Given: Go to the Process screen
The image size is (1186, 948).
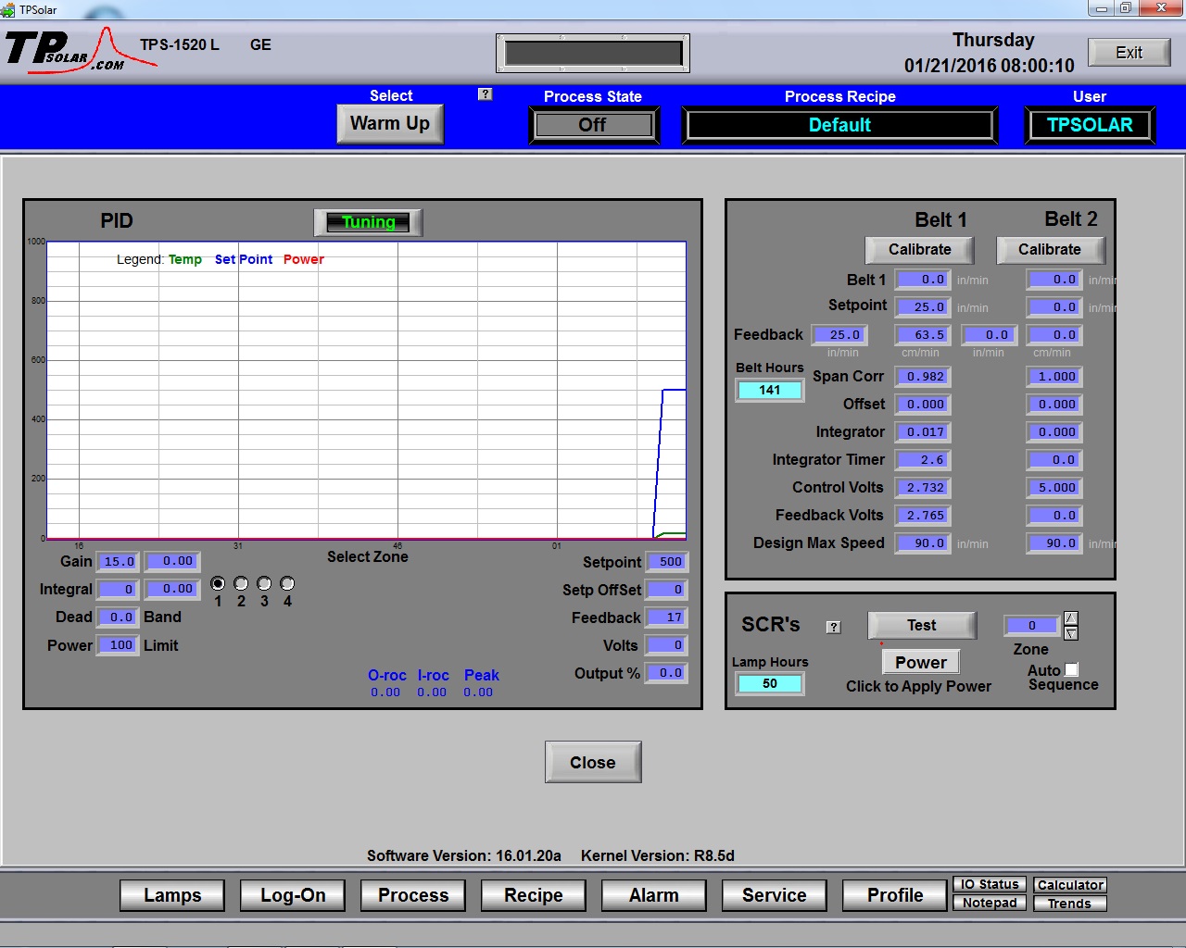Looking at the screenshot, I should pos(413,895).
